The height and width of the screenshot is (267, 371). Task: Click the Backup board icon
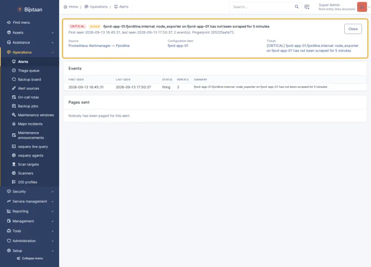pos(14,79)
